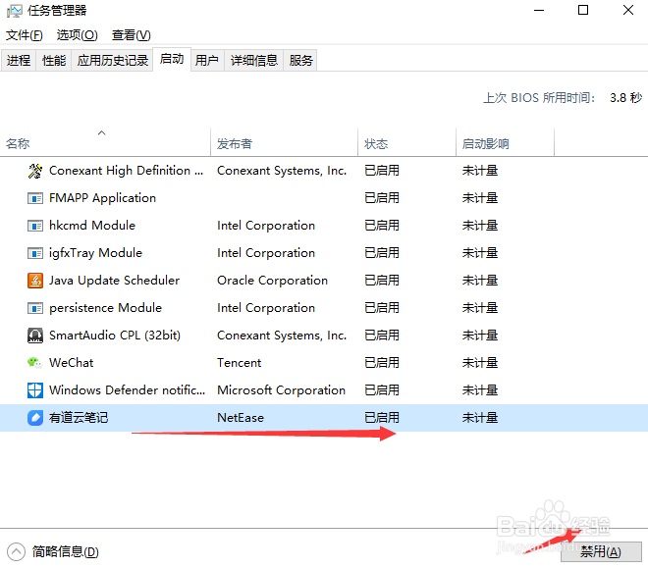Open the 文件(F) menu
Image resolution: width=648 pixels, height=569 pixels.
pyautogui.click(x=25, y=35)
